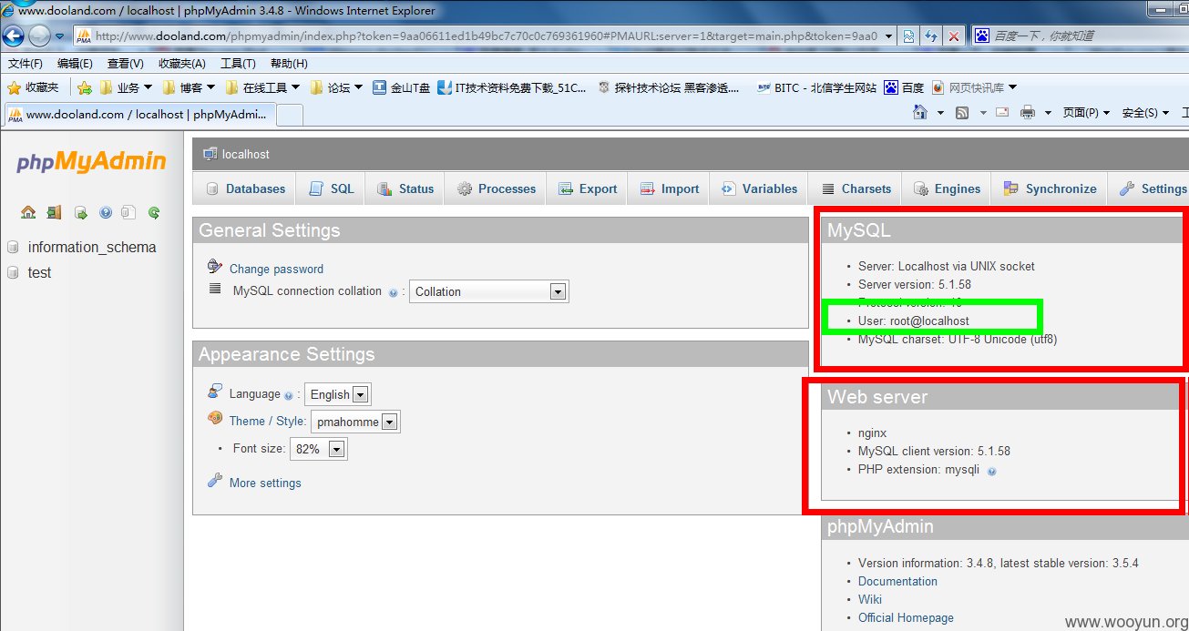Click the compatibility view icon in address bar

click(x=908, y=36)
